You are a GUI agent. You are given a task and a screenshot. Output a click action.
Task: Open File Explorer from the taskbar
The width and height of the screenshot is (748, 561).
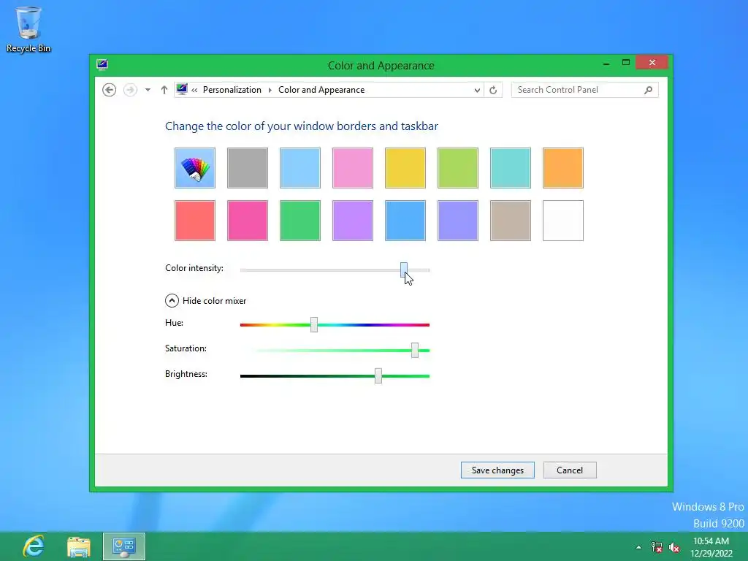coord(79,546)
